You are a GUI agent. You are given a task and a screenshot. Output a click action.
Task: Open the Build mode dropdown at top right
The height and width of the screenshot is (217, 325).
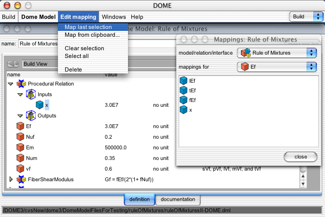(x=306, y=16)
